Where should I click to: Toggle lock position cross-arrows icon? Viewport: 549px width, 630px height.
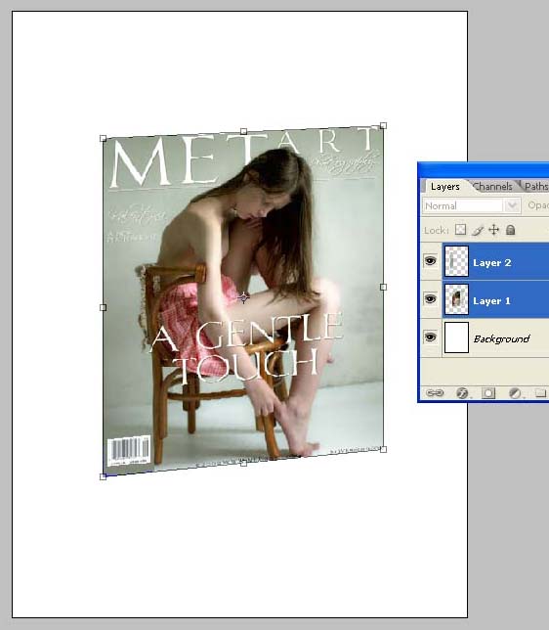493,230
